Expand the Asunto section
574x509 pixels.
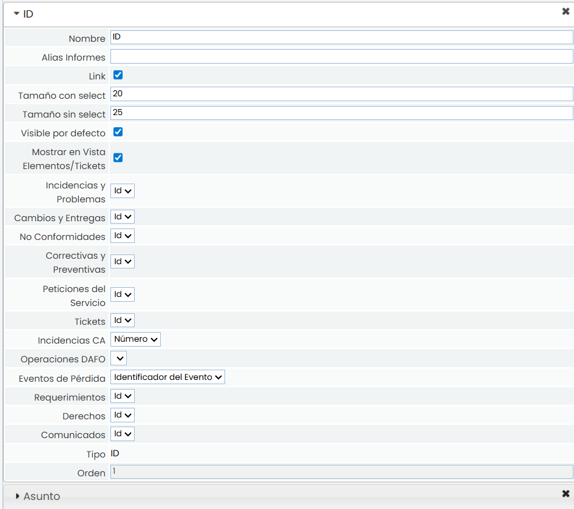18,496
